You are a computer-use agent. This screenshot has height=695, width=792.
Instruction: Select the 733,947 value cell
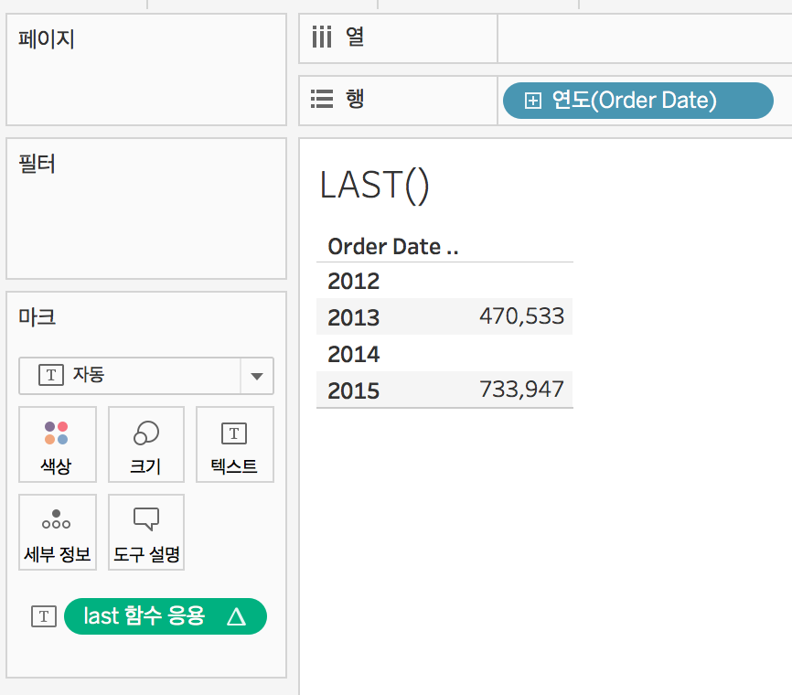pos(521,390)
